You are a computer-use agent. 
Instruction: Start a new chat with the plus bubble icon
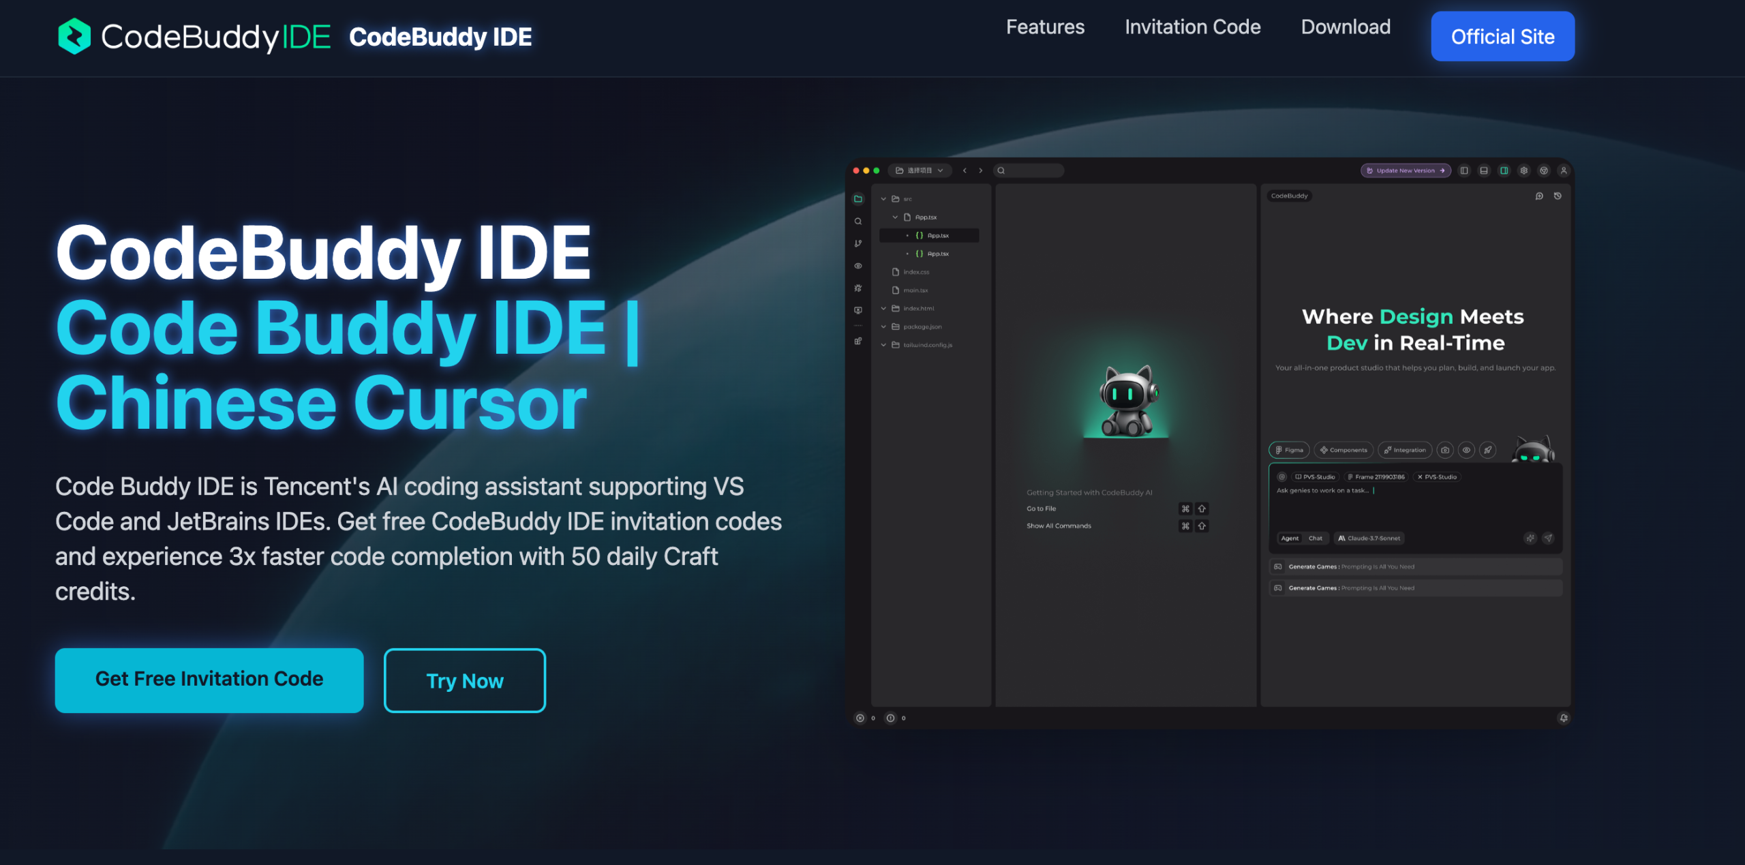click(x=1539, y=196)
